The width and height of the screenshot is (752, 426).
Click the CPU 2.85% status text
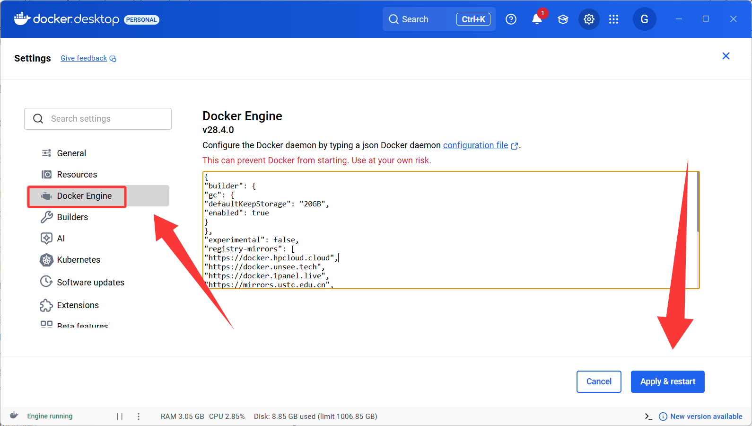point(227,417)
